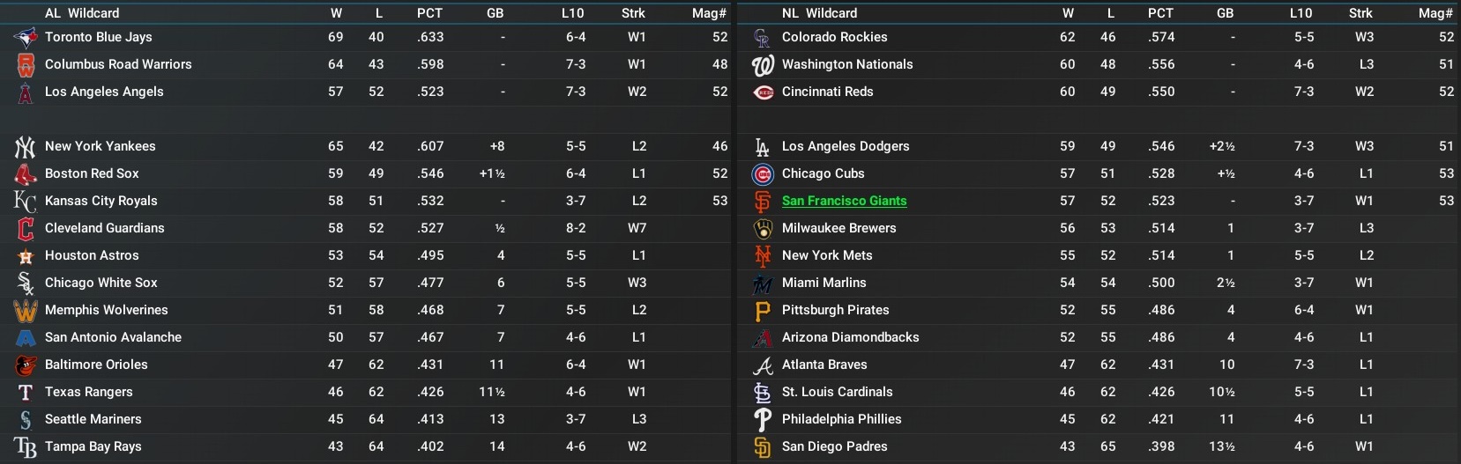Click the Tampa Bay Rays logo icon

pos(26,446)
